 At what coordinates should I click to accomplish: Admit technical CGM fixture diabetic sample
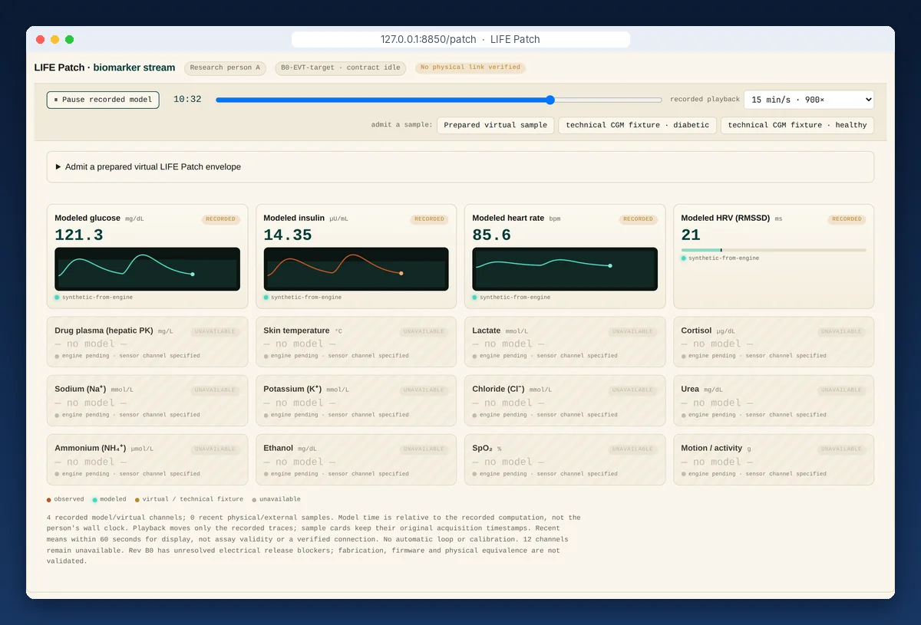click(x=638, y=125)
